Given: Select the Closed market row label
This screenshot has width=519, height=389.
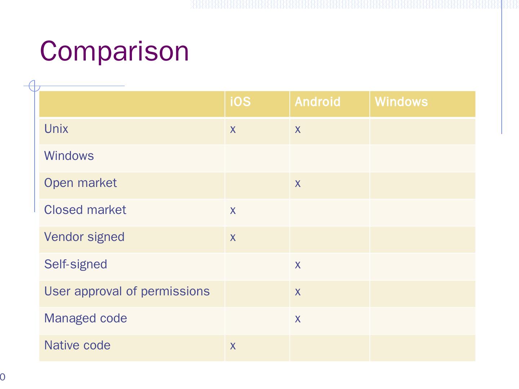Looking at the screenshot, I should click(85, 210).
